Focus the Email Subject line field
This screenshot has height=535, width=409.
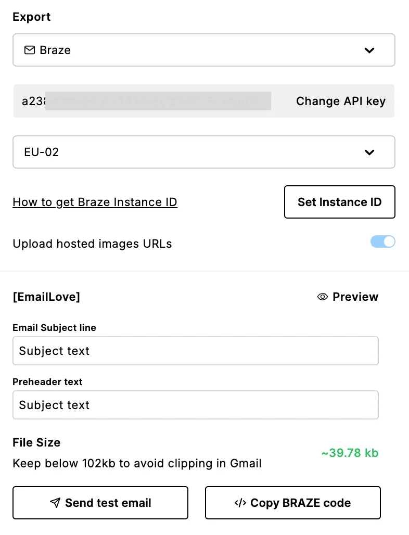195,351
